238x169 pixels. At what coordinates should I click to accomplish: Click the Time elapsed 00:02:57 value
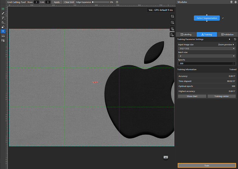tap(231, 81)
